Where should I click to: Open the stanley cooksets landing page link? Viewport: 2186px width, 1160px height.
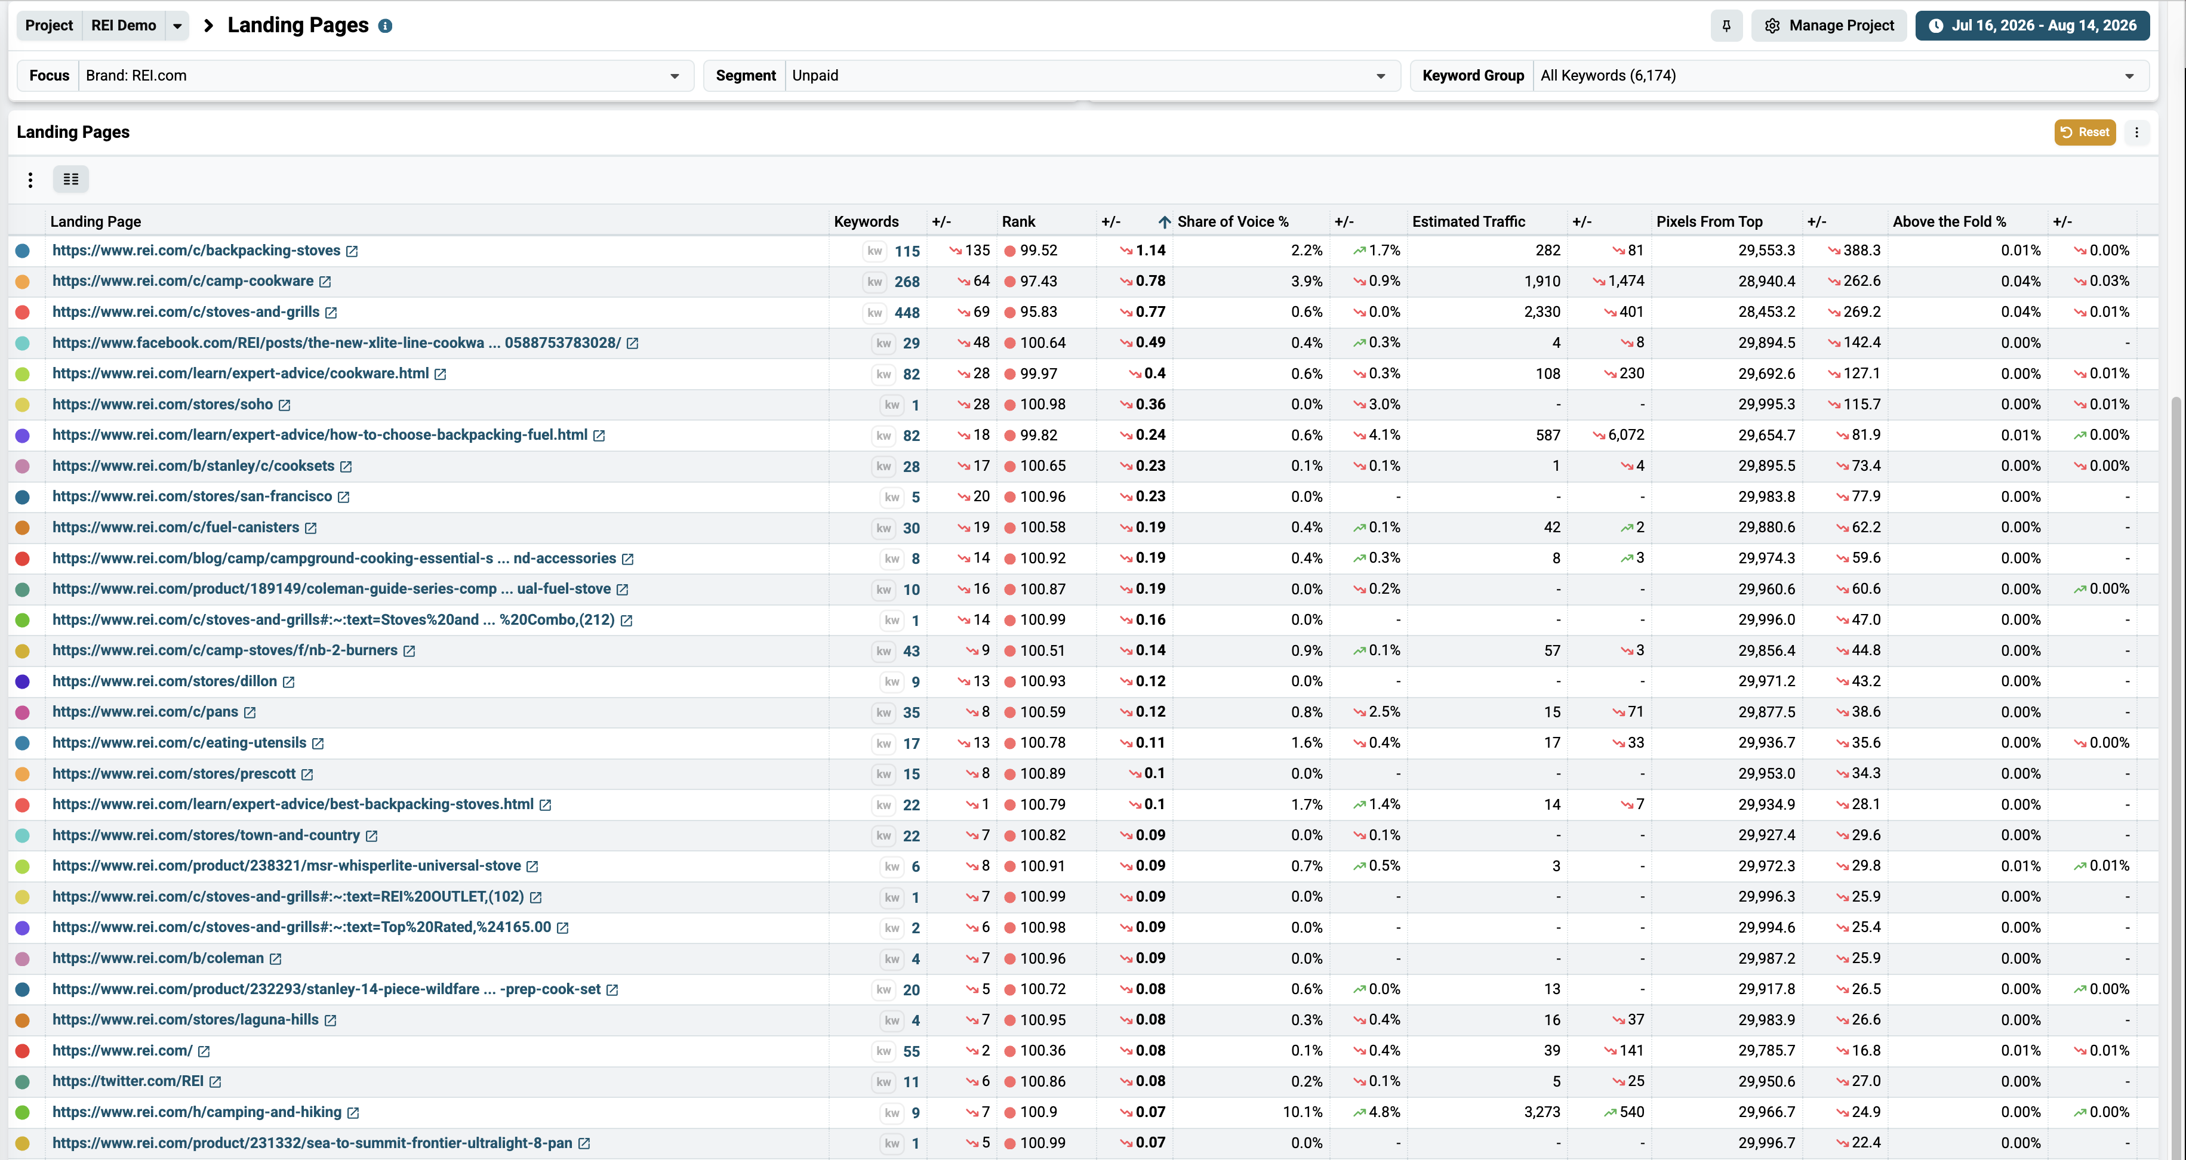point(193,466)
